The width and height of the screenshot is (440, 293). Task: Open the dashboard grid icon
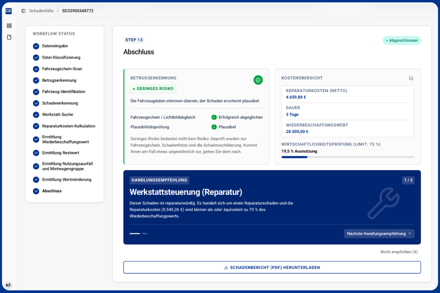(x=9, y=26)
